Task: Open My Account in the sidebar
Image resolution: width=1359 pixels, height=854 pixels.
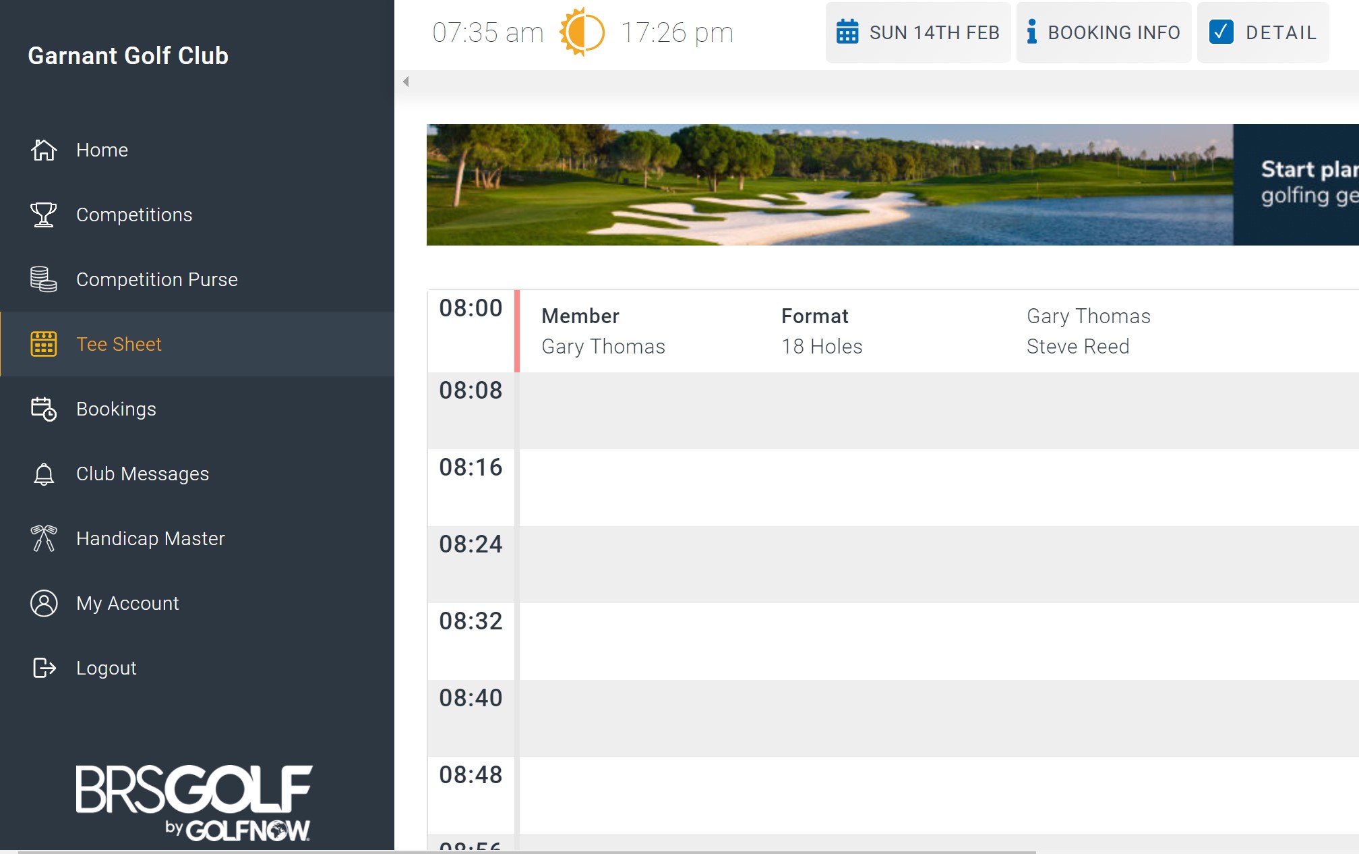Action: tap(197, 603)
